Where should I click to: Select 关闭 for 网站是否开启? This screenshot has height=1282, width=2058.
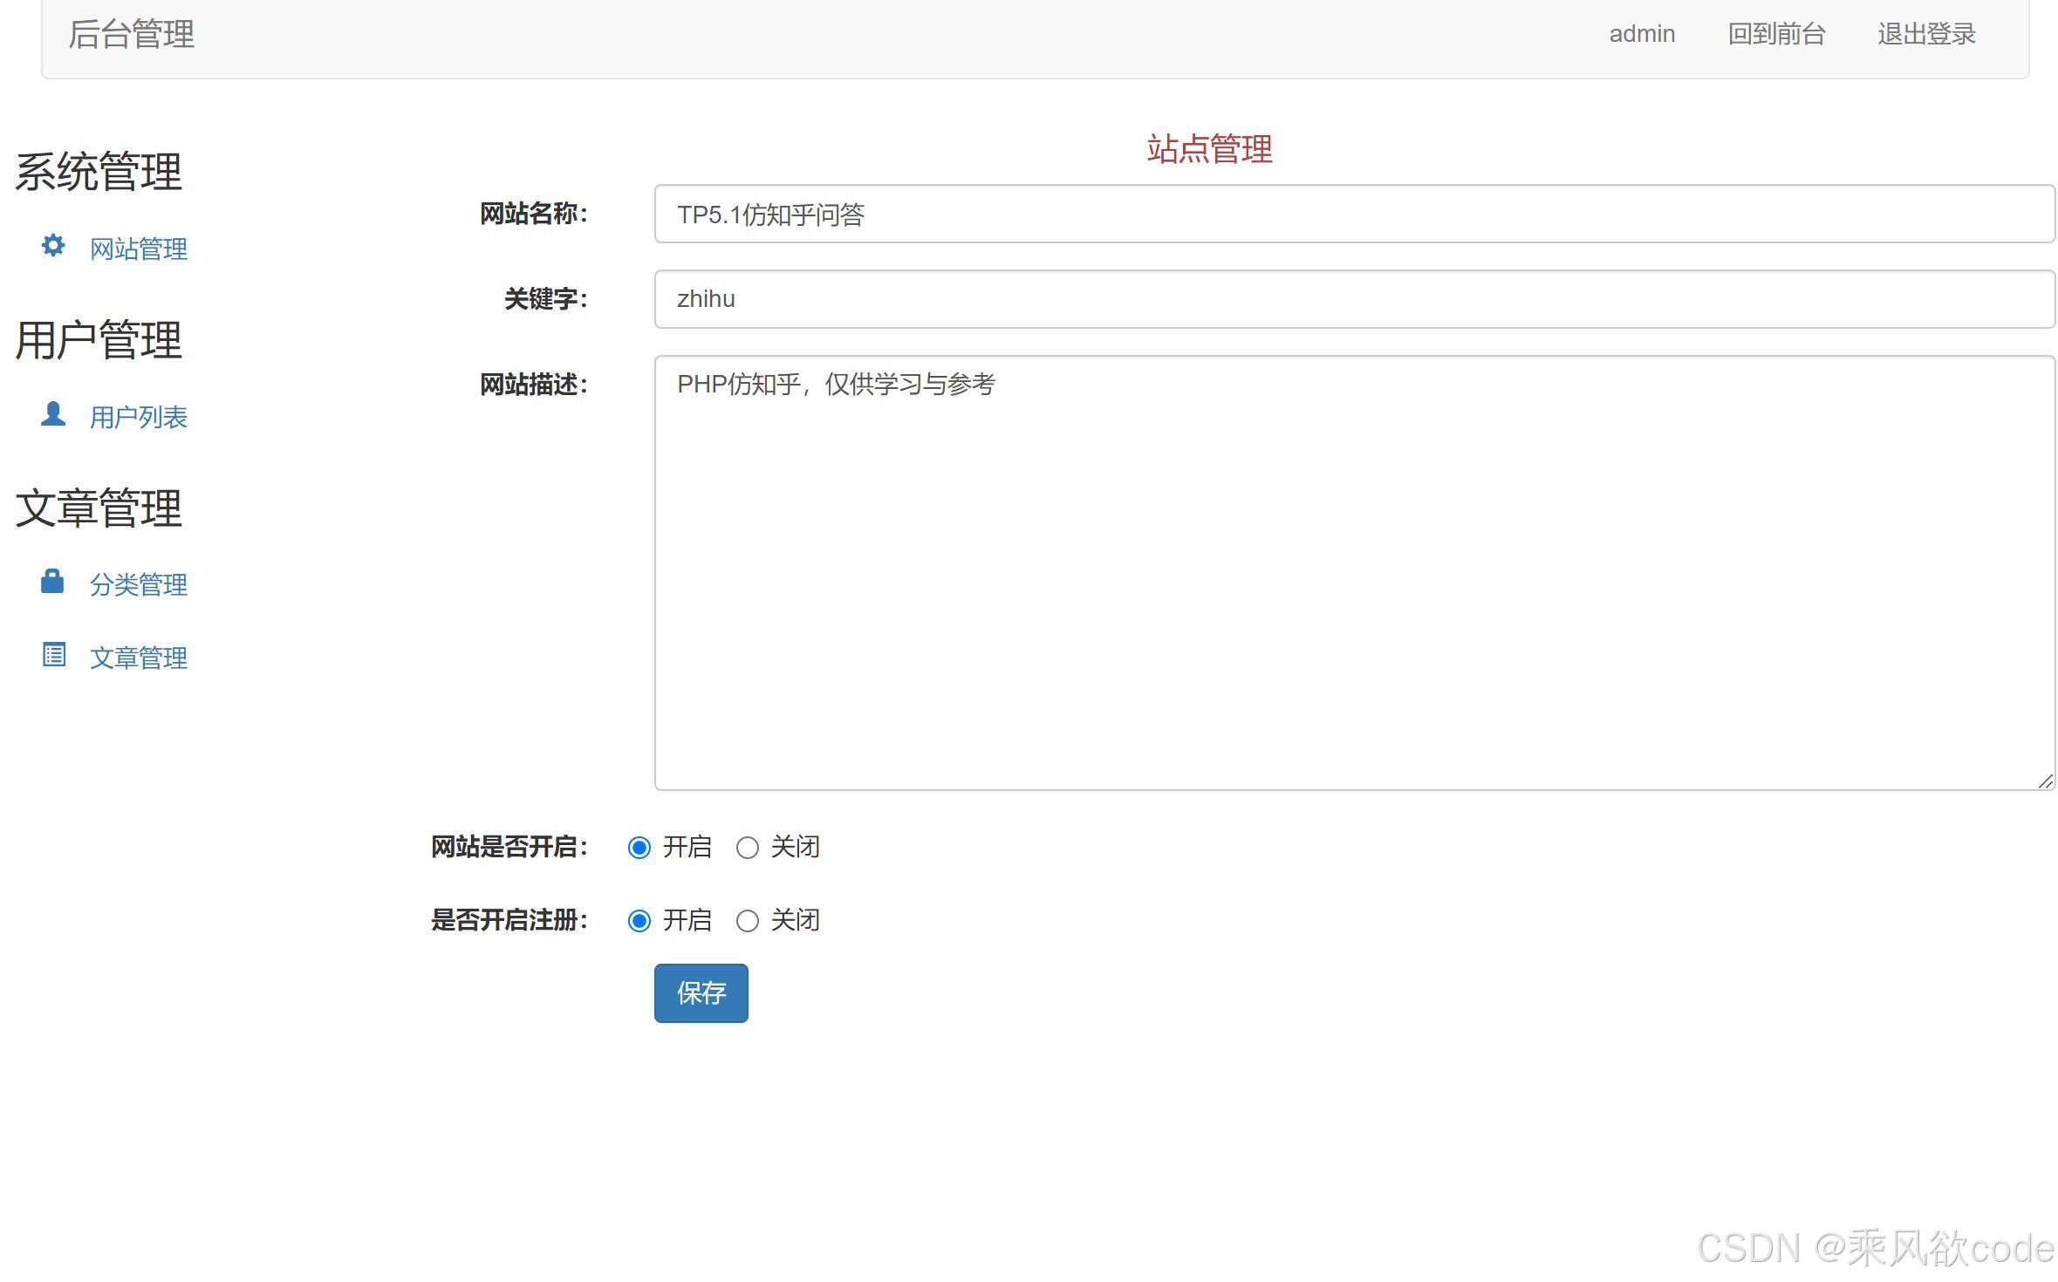click(747, 847)
